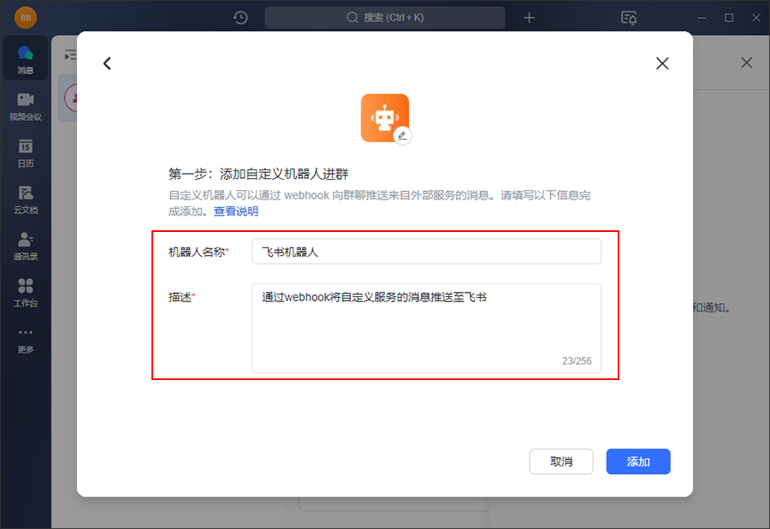Open the Workplace (工作台) sidebar icon
The width and height of the screenshot is (770, 529).
[26, 293]
